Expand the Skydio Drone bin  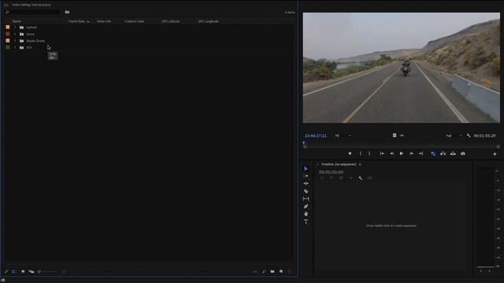point(15,41)
